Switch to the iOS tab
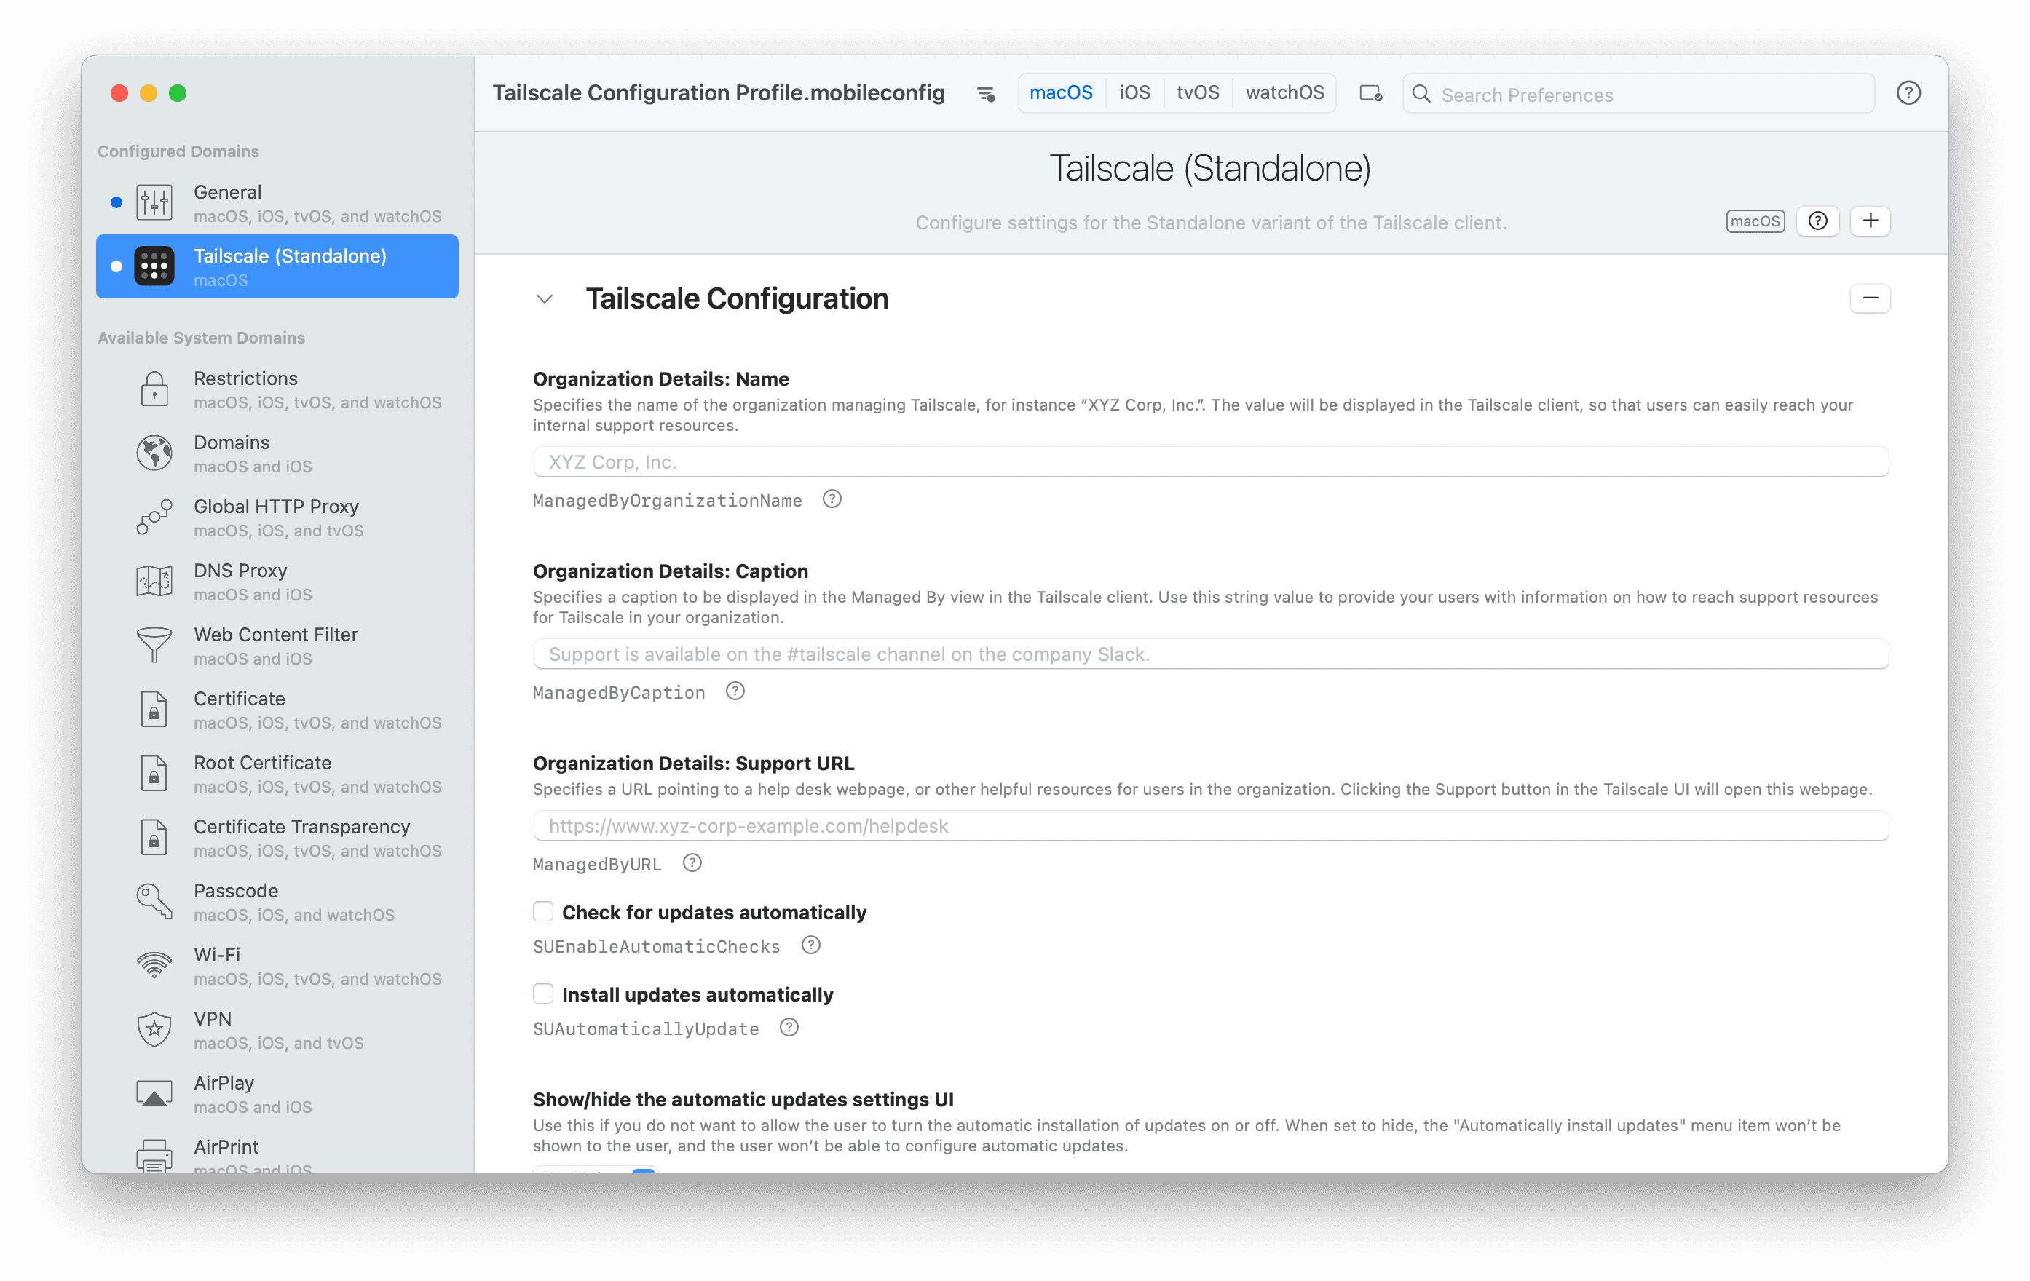The width and height of the screenshot is (2030, 1281). pyautogui.click(x=1134, y=92)
